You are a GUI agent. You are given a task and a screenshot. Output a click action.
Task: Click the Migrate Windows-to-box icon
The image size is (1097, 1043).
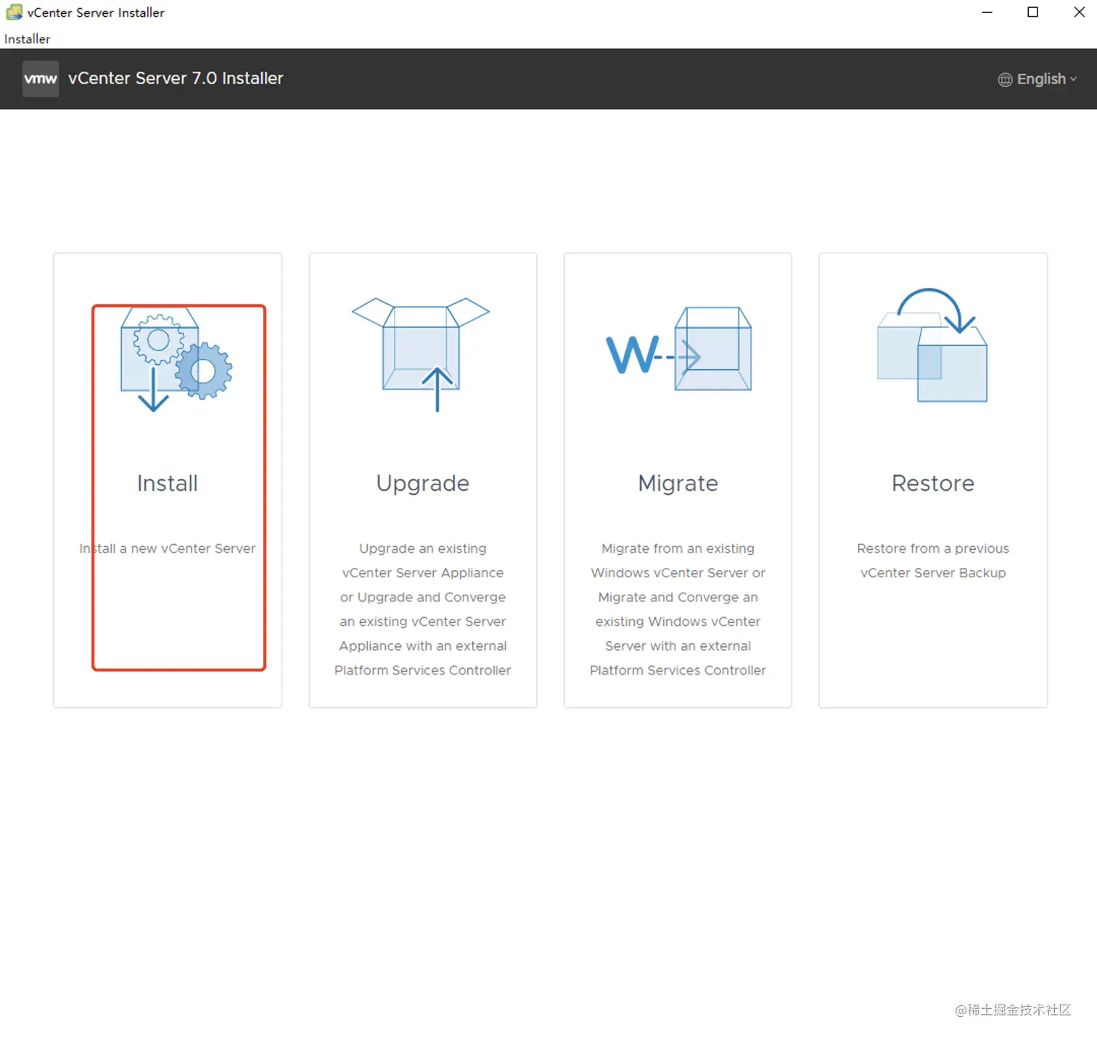(x=679, y=349)
